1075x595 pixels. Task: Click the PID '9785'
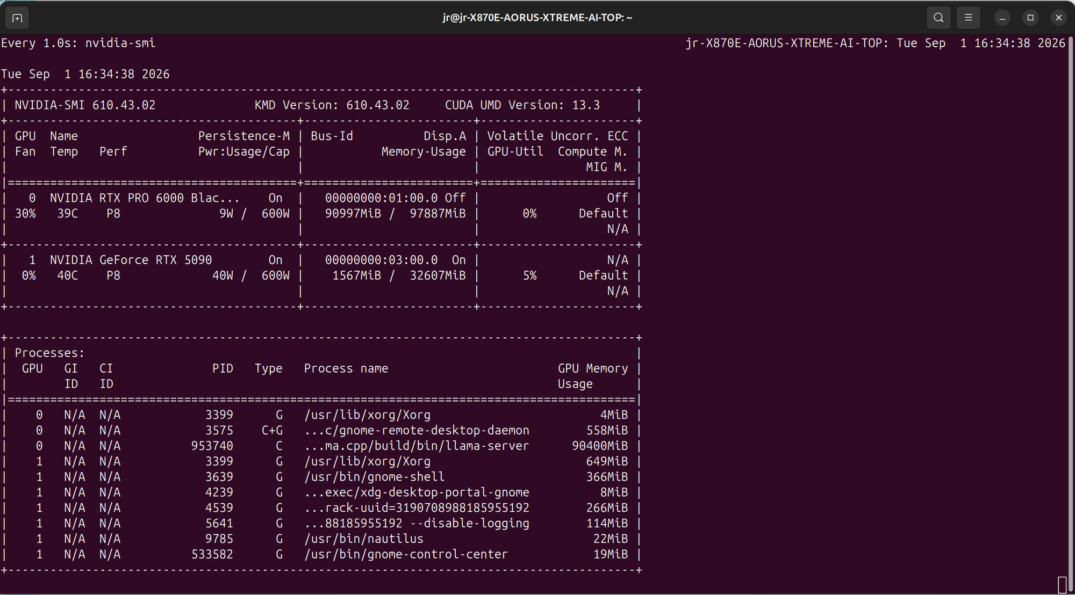click(x=219, y=539)
